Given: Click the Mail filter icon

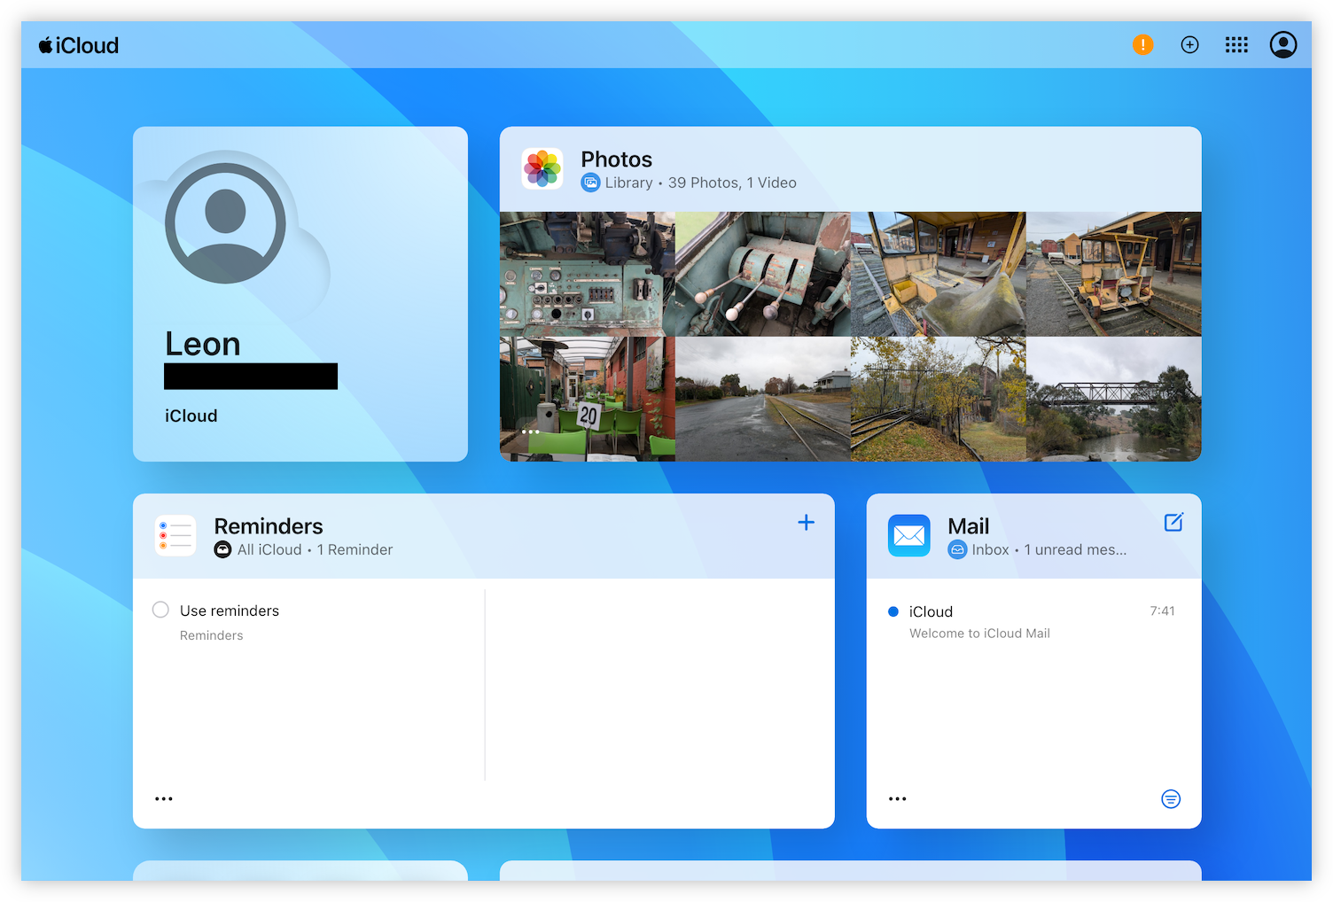Looking at the screenshot, I should [1171, 799].
